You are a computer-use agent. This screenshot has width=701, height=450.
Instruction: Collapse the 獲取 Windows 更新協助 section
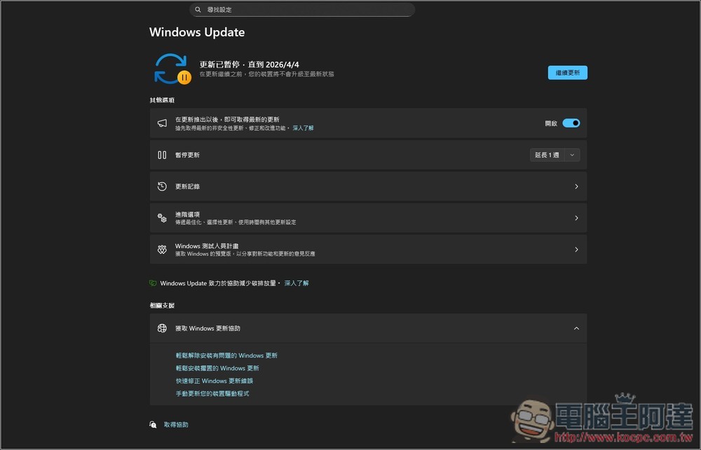(x=576, y=328)
